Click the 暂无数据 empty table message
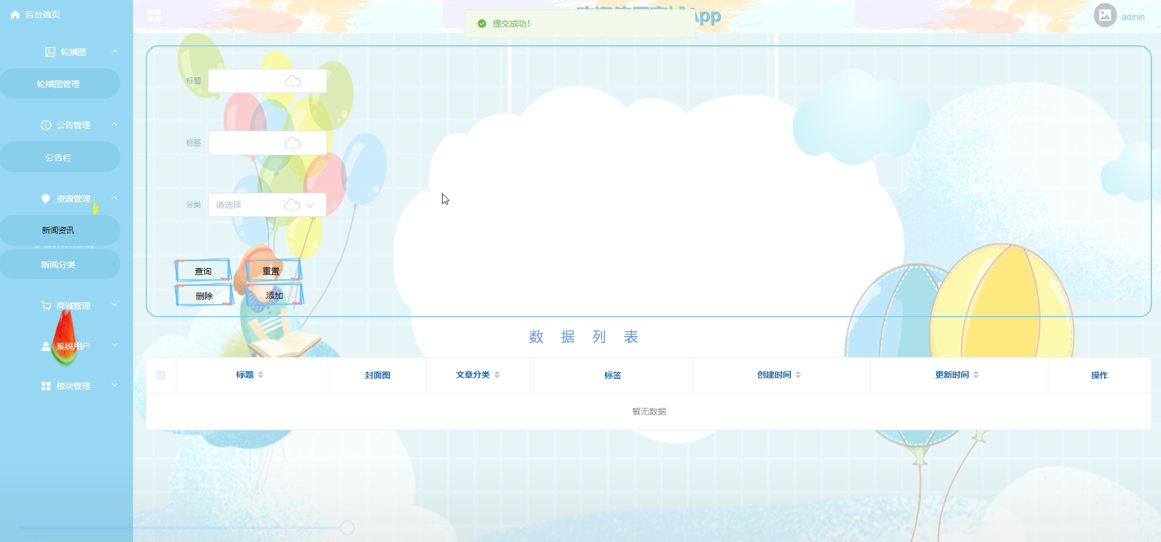 649,411
